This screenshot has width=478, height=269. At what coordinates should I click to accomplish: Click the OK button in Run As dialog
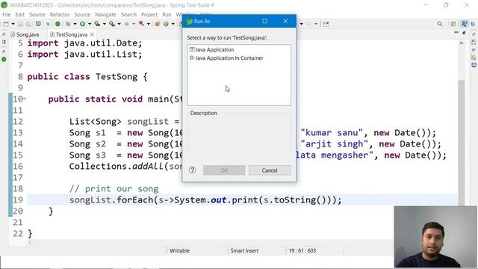click(224, 170)
